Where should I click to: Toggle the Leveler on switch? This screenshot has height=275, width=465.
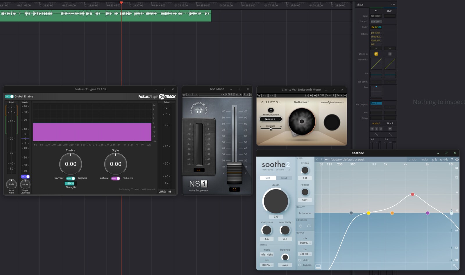(x=25, y=176)
